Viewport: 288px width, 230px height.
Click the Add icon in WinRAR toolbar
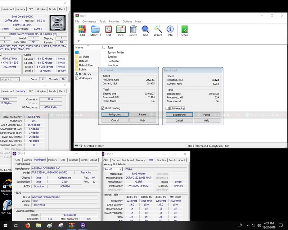[x=82, y=31]
